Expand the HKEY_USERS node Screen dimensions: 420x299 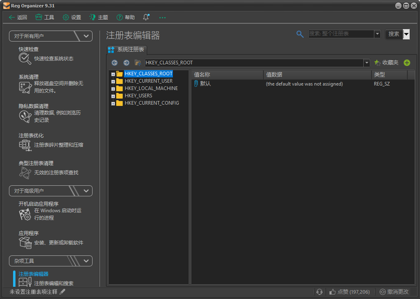113,96
